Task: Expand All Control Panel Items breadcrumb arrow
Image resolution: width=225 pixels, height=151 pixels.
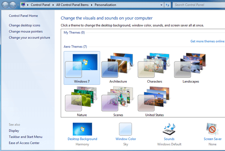Action: [92, 5]
